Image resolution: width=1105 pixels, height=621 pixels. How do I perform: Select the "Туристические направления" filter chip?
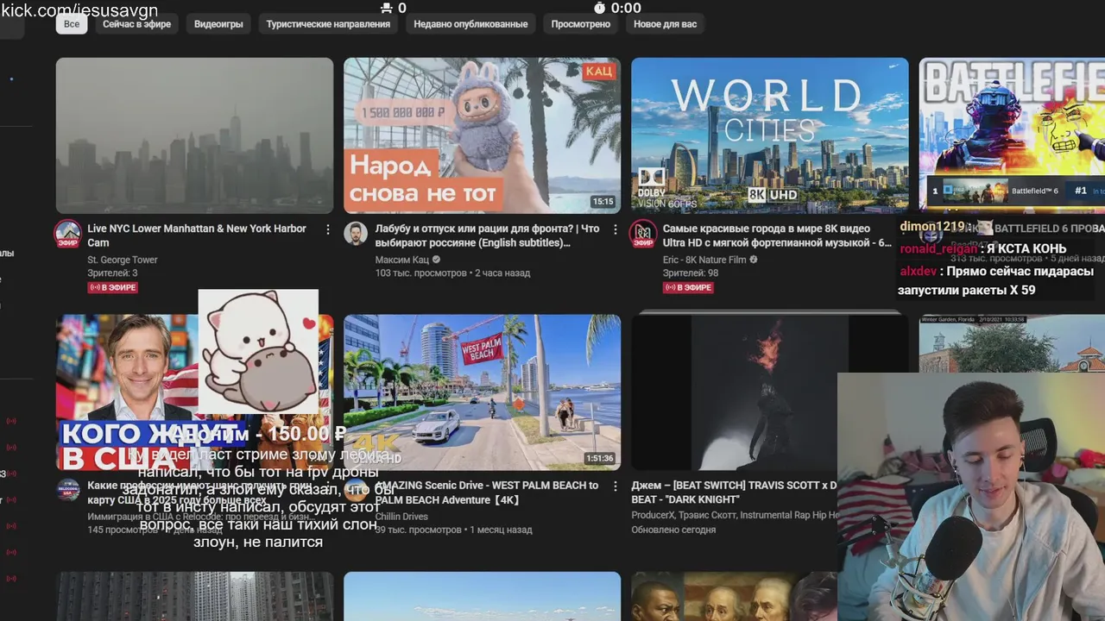click(328, 24)
